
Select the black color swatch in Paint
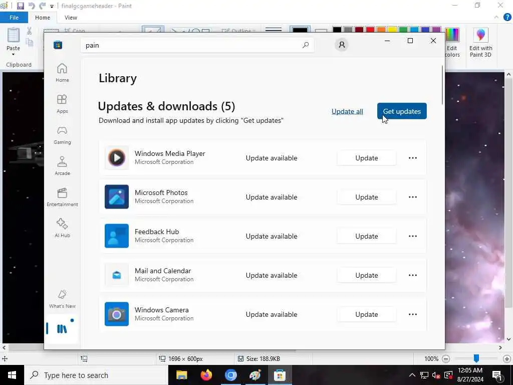click(x=337, y=30)
